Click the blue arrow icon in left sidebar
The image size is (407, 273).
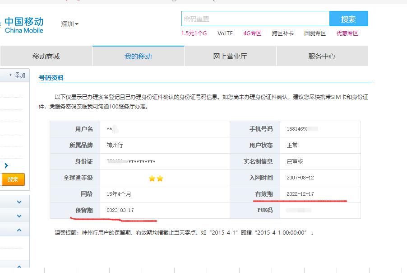click(6, 165)
